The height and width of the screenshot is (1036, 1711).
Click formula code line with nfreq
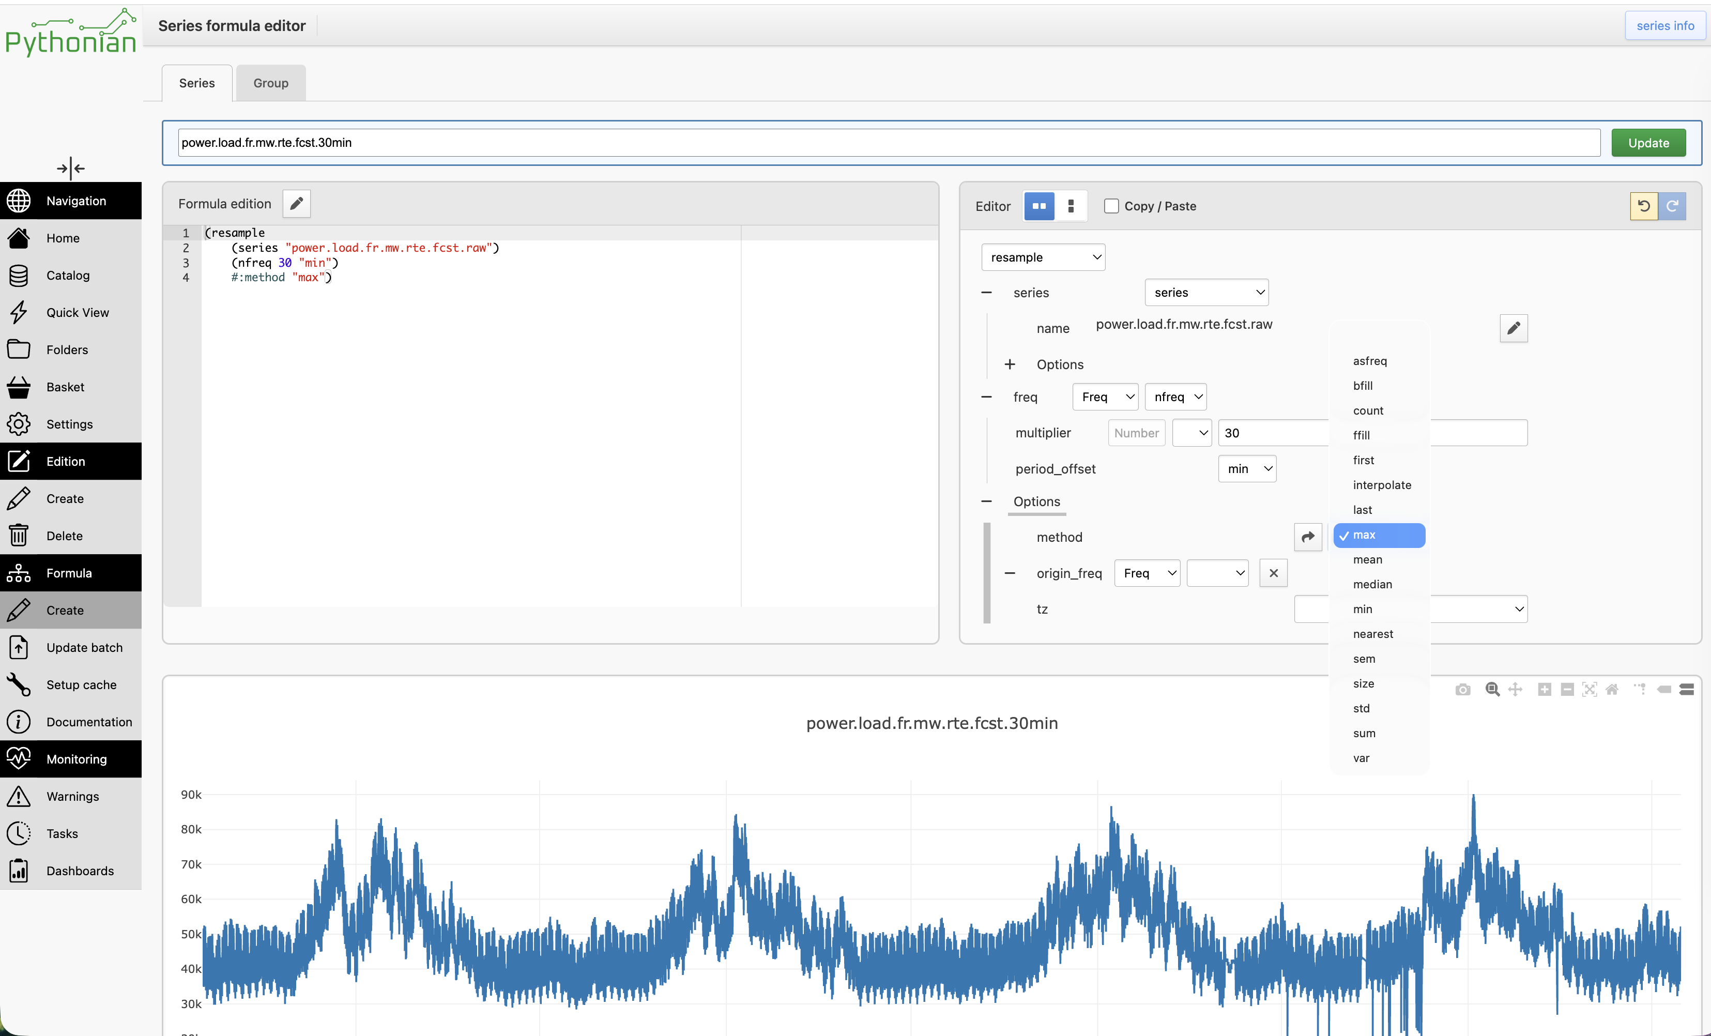pos(285,263)
